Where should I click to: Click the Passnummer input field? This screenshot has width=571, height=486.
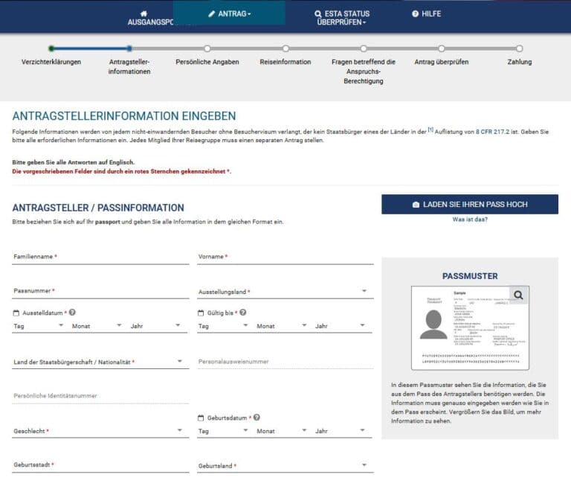coord(100,291)
